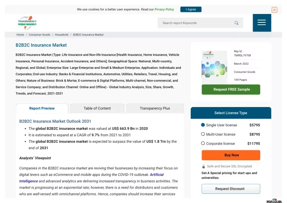Click the PDFmyURL logo
The image size is (287, 203).
point(274,201)
